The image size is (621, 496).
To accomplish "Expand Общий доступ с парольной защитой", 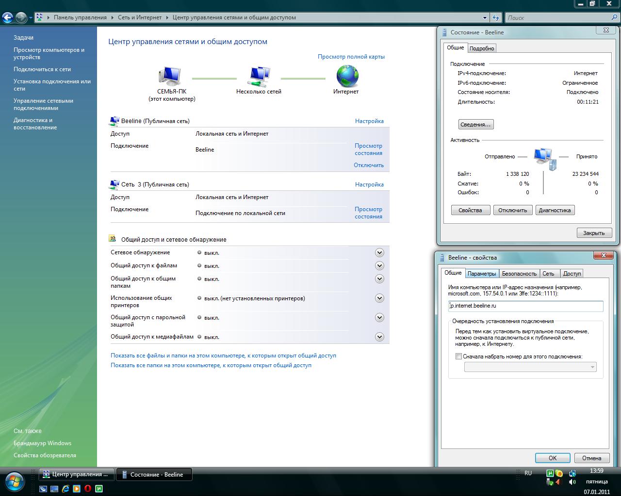I will pos(379,318).
